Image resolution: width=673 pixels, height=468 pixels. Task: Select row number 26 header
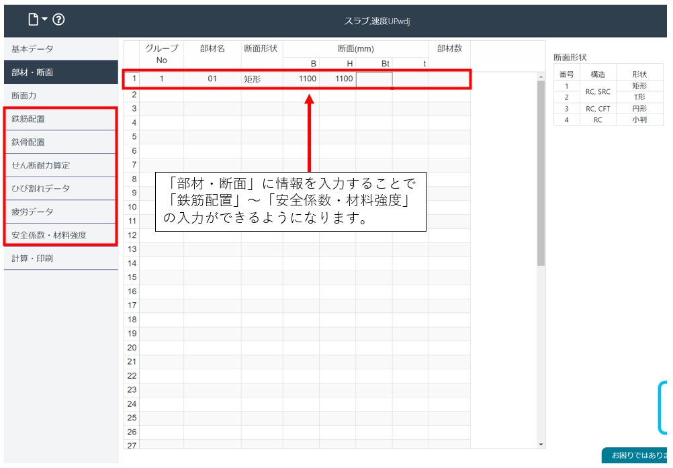click(132, 432)
